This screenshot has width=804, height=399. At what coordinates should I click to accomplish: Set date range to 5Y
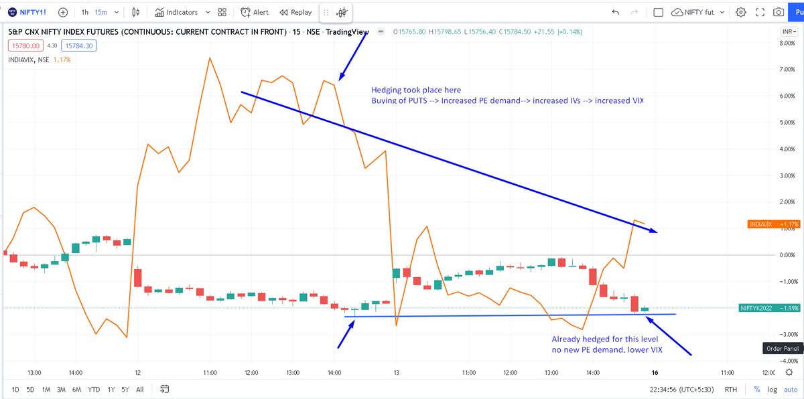pos(125,389)
